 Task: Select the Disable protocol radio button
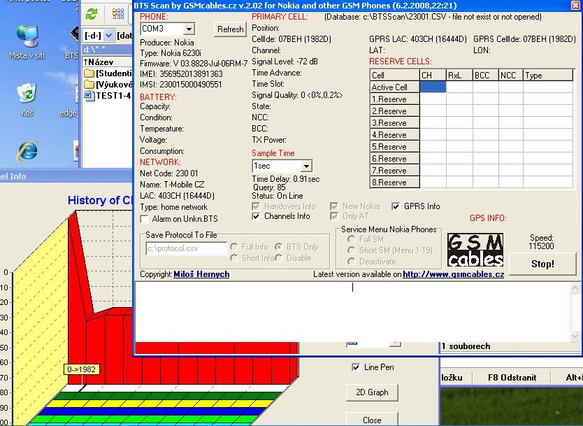coord(278,258)
